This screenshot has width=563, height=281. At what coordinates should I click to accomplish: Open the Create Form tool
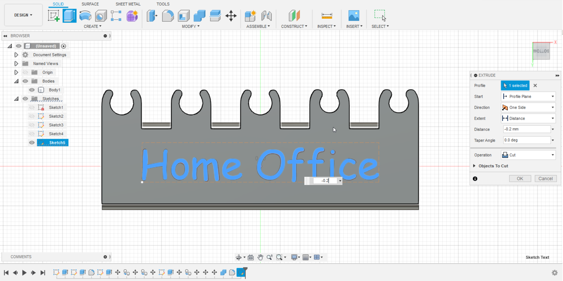[132, 16]
